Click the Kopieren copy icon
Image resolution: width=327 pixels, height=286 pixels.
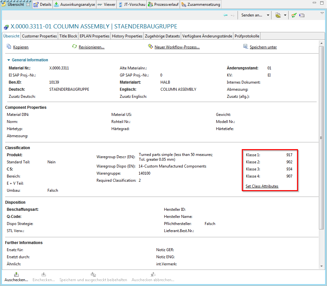(x=9, y=47)
